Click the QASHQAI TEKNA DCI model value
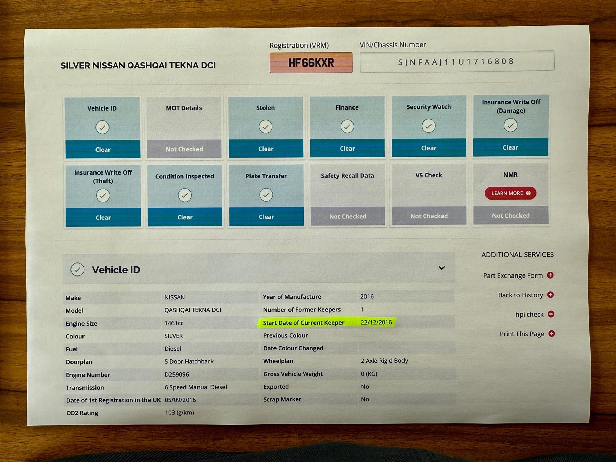The image size is (616, 462). (193, 310)
